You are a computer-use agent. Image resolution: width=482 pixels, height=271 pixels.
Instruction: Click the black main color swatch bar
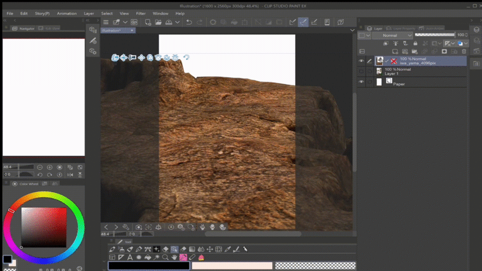(x=149, y=265)
